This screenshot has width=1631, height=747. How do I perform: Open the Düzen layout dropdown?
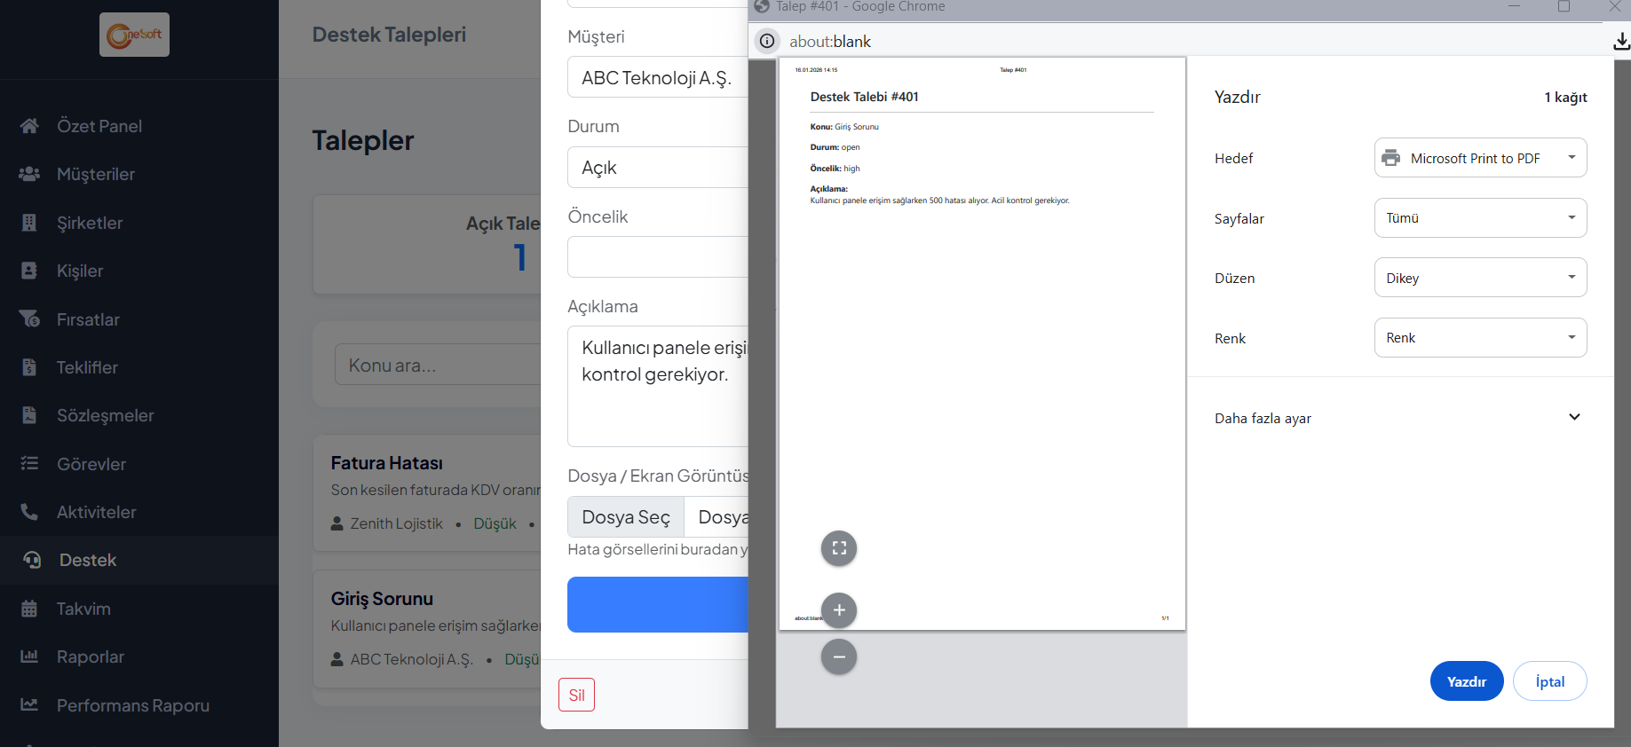tap(1479, 278)
